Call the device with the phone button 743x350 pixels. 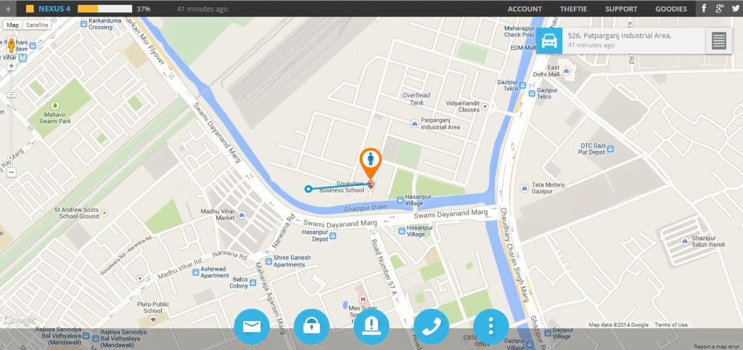click(x=431, y=327)
